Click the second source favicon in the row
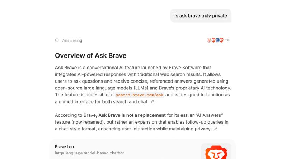Screen dimensions: 287x159 pos(213,40)
